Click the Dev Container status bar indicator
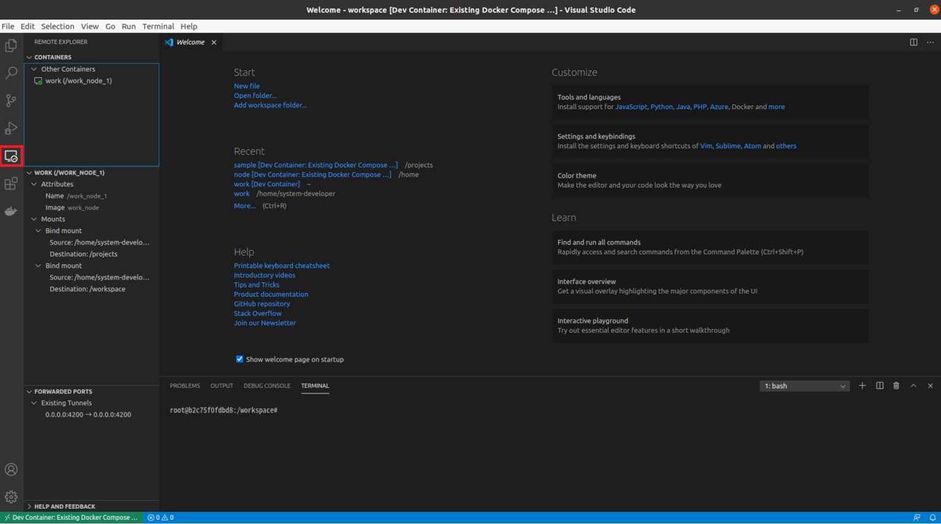Viewport: 941px width, 524px height. click(70, 517)
